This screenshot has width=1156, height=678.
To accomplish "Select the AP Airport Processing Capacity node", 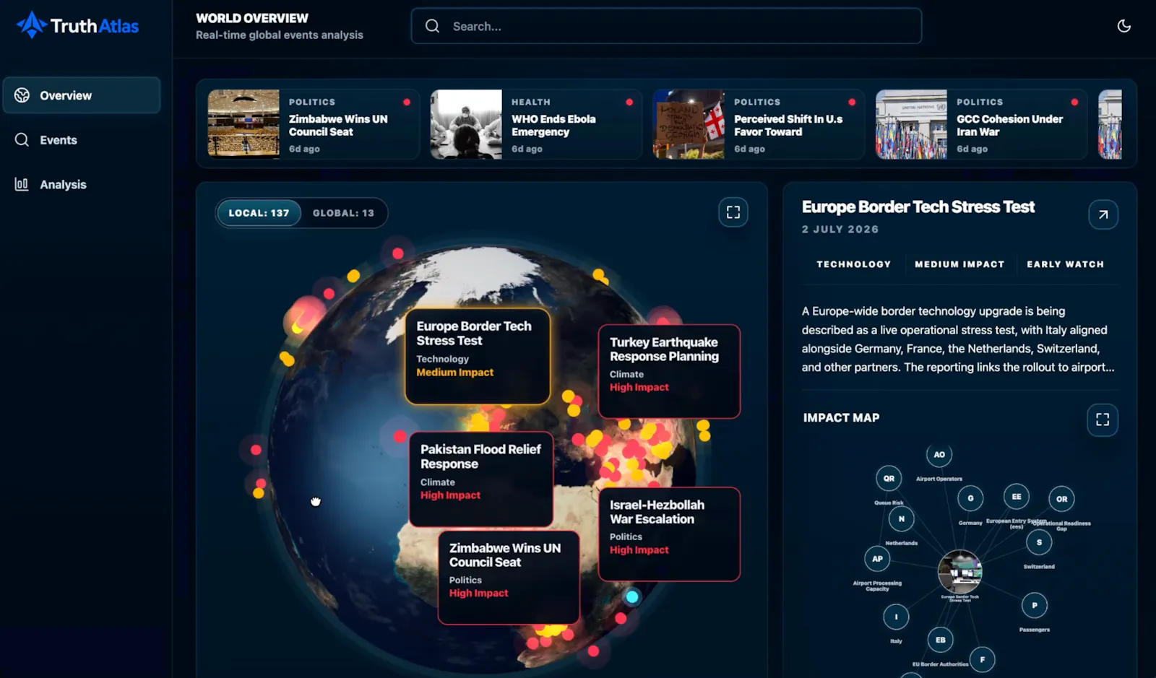I will [x=877, y=559].
